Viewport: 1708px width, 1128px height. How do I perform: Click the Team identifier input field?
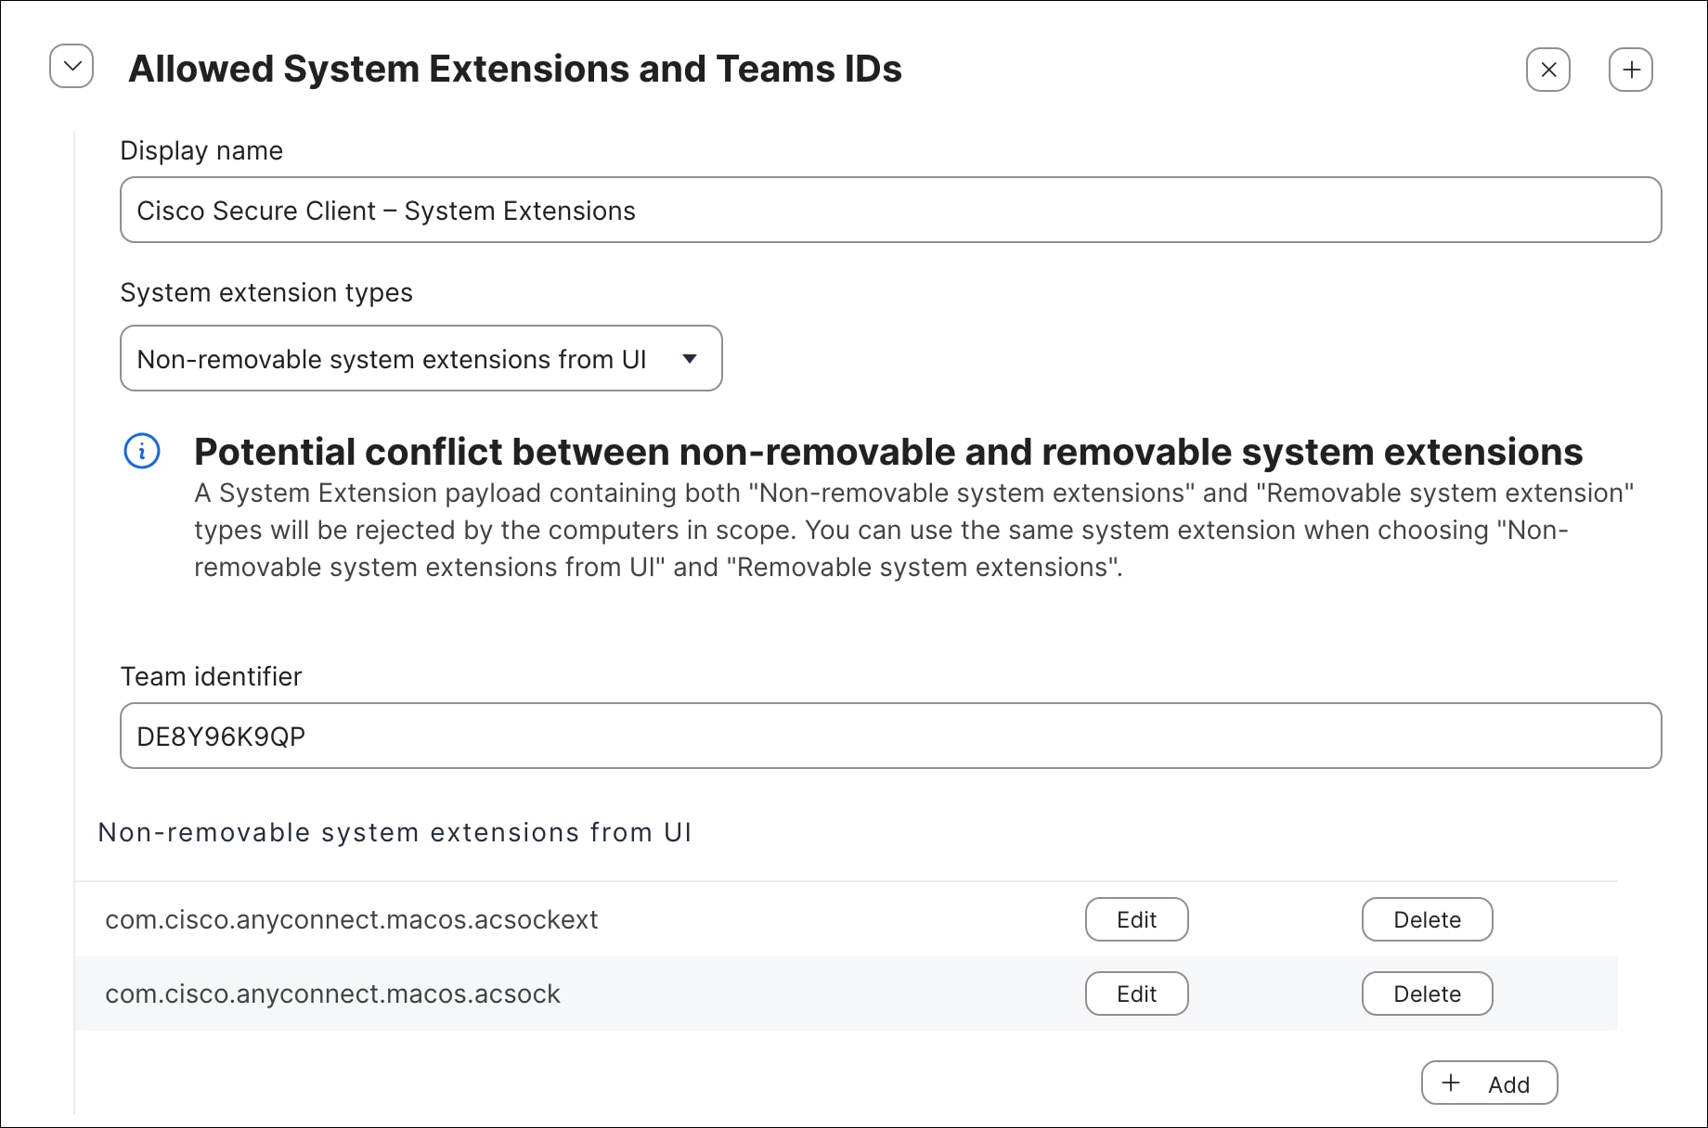(890, 736)
